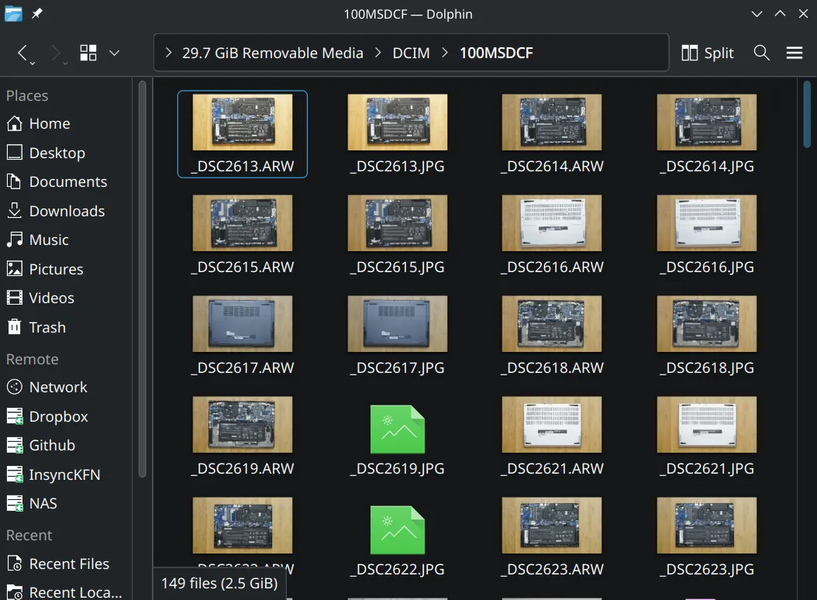Select file _DSC2617.JPG
The image size is (817, 600).
coord(398,335)
